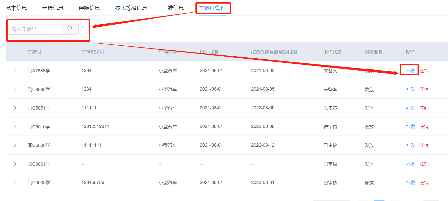Switch to the 保险信息 tab
This screenshot has height=201, width=448.
89,8
